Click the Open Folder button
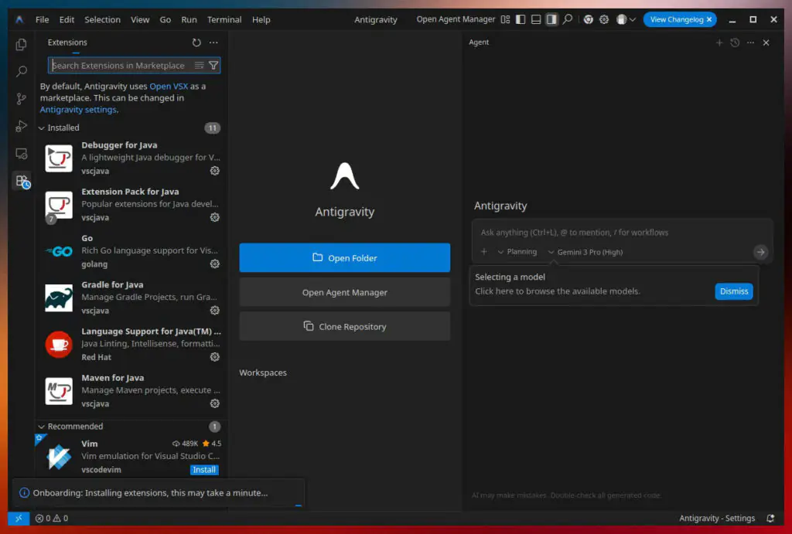Viewport: 792px width, 534px height. click(x=344, y=258)
